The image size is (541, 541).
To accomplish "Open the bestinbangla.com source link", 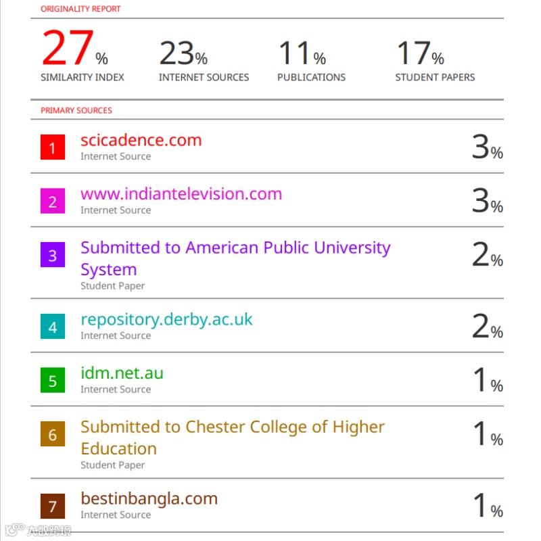I will [149, 498].
